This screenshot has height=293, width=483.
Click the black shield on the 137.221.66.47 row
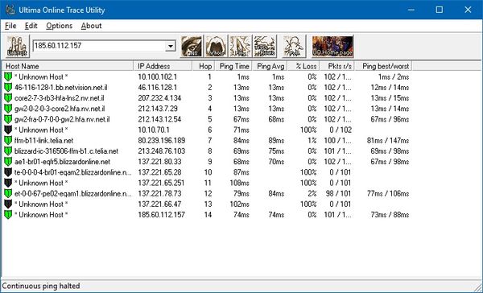[8, 204]
